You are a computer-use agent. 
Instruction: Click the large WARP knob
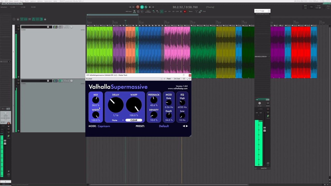click(134, 105)
